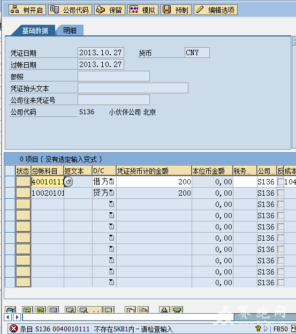The image size is (296, 334).
Task: Click the 预制 (Park) save icon button
Action: [x=176, y=10]
